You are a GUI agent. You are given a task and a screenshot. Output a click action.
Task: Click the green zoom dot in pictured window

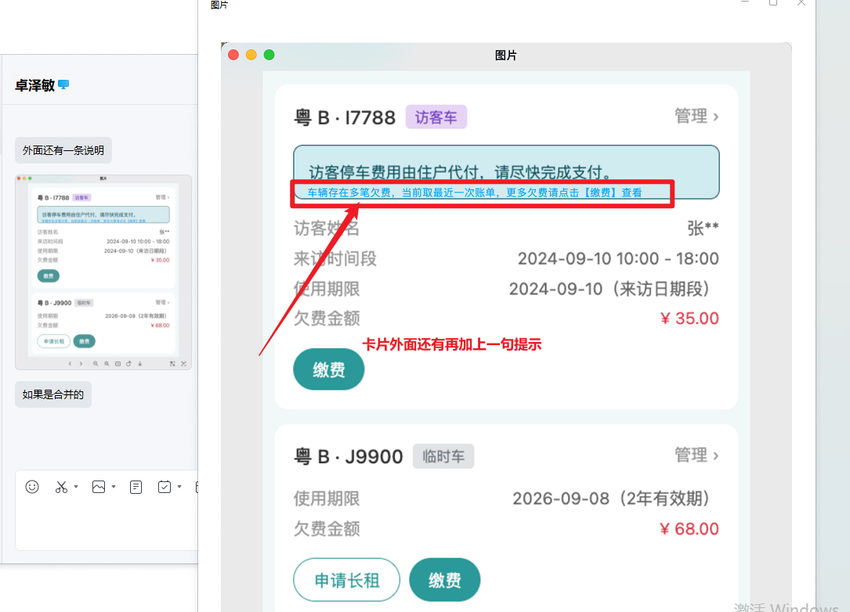tap(269, 55)
